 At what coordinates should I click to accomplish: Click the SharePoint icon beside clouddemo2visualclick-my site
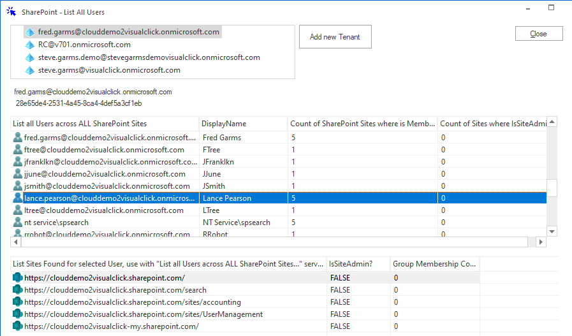(18, 326)
